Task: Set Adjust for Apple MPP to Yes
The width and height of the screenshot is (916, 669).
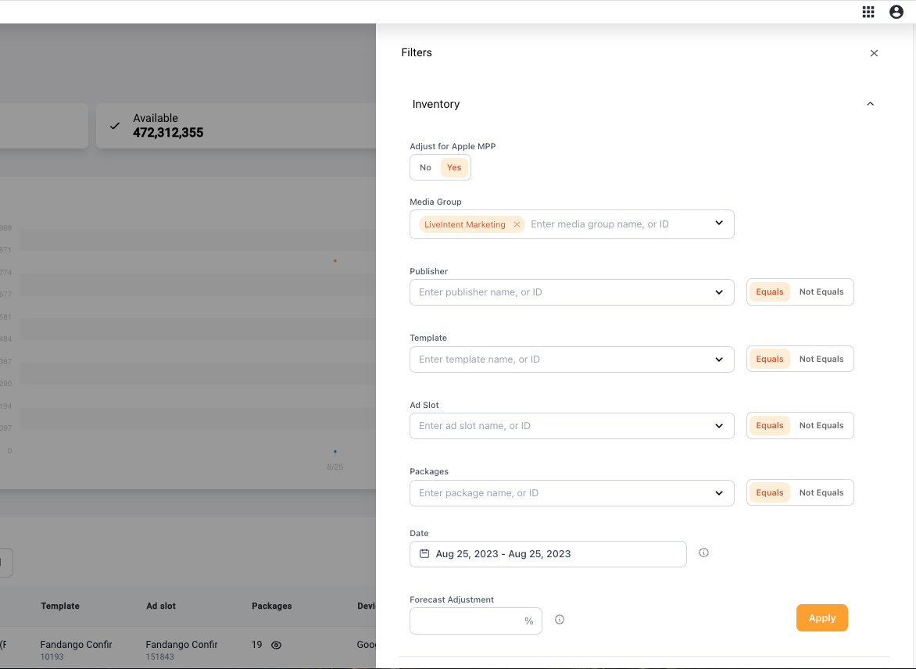Action: pos(454,167)
